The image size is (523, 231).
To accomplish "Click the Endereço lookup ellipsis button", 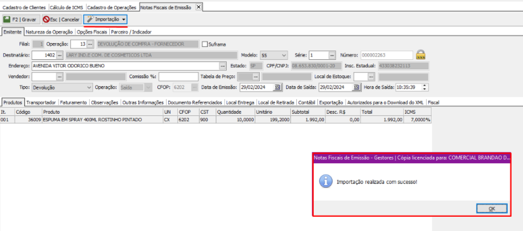I will (222, 66).
